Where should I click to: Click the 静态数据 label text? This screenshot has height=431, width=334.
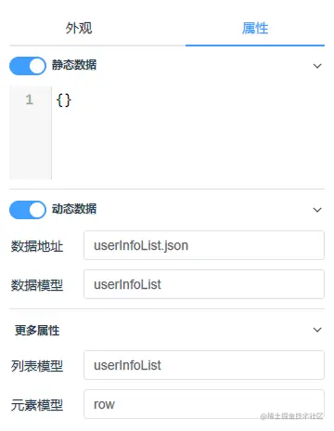(x=74, y=65)
